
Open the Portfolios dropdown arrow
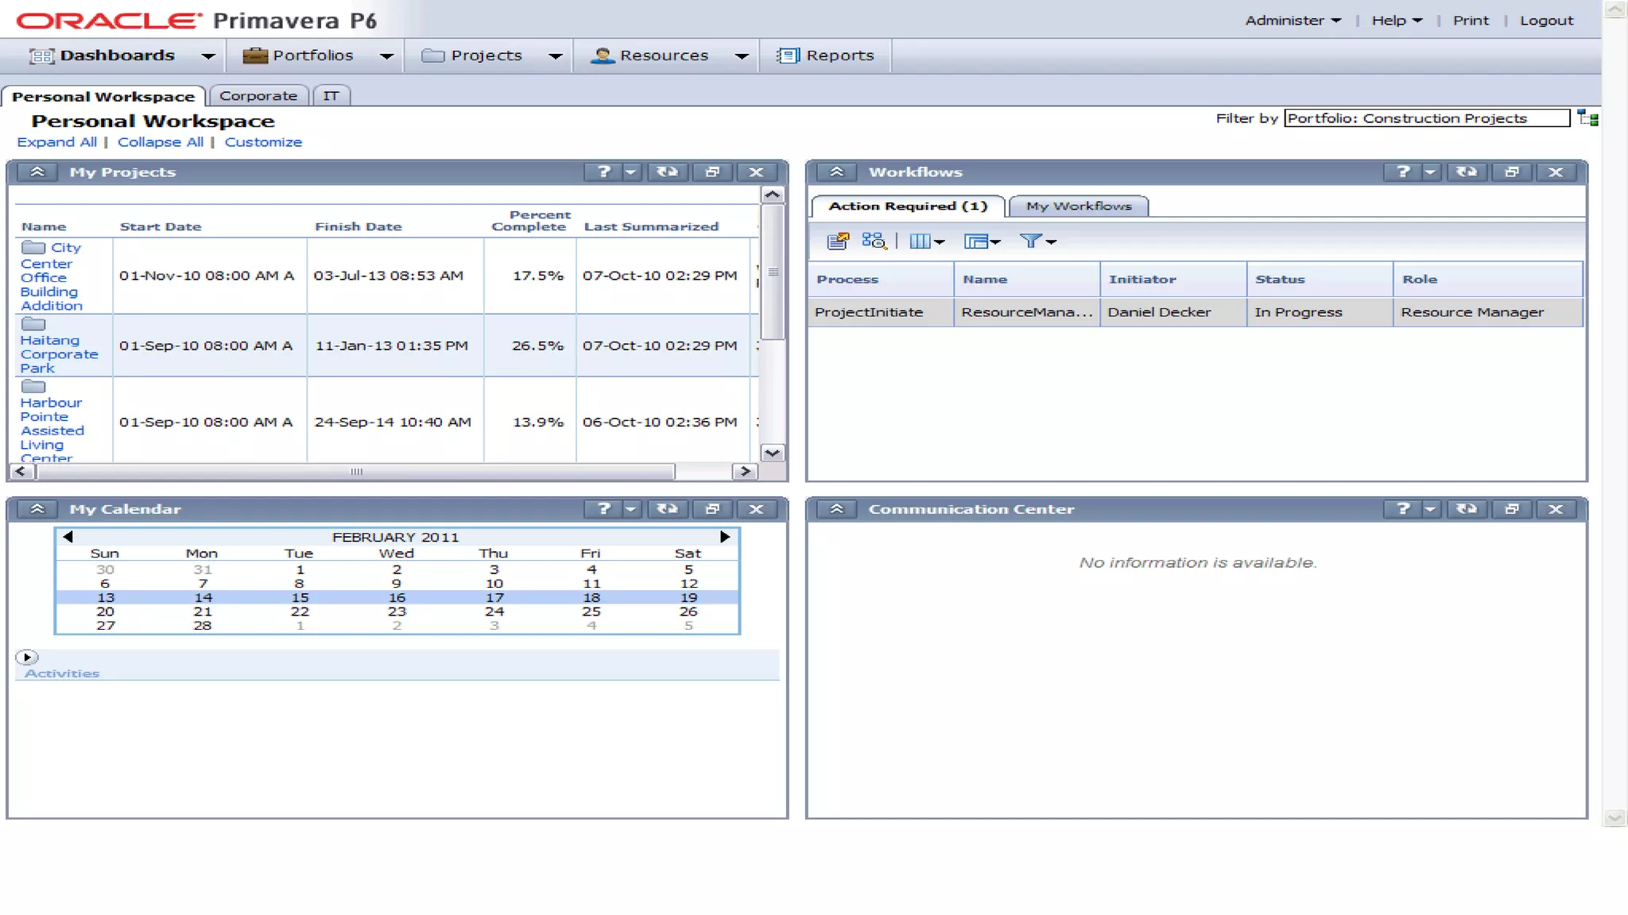[x=386, y=56]
